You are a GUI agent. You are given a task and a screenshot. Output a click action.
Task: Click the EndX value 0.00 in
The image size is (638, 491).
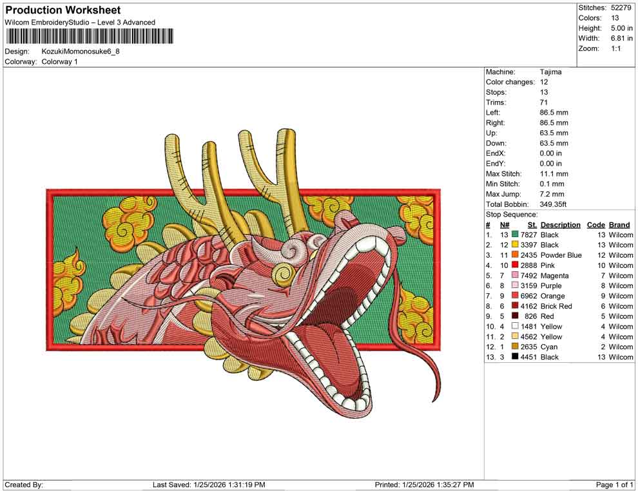(x=550, y=153)
